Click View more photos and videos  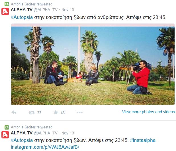click(x=148, y=112)
